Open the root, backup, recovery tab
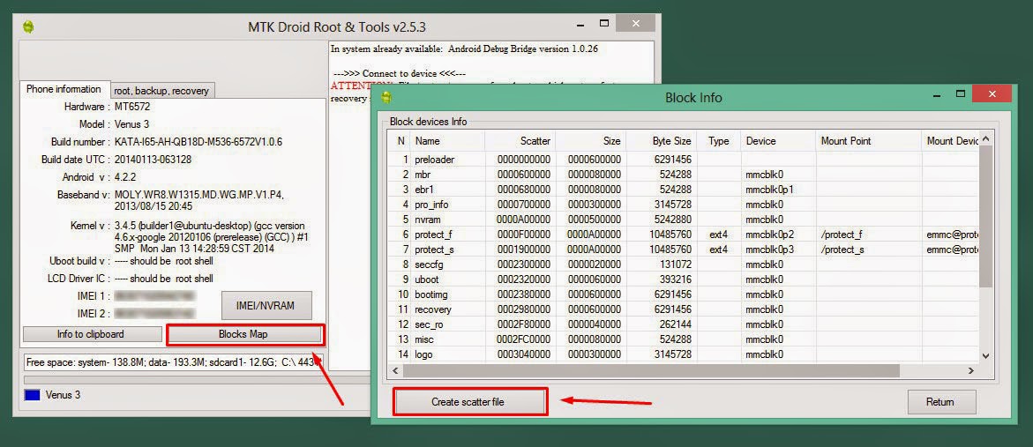 pyautogui.click(x=161, y=91)
